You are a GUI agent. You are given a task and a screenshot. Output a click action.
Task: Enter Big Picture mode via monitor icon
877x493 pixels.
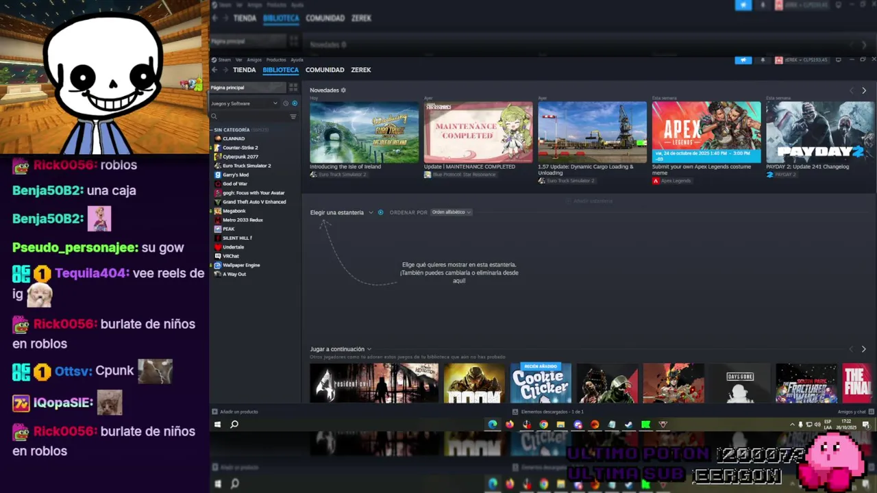(x=838, y=60)
